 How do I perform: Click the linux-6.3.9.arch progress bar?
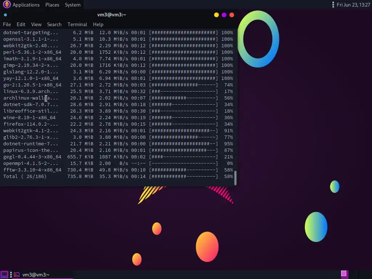(183, 91)
